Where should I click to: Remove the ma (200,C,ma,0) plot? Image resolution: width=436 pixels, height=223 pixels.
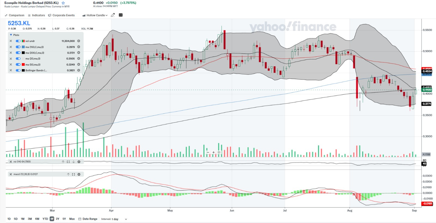coord(11,53)
